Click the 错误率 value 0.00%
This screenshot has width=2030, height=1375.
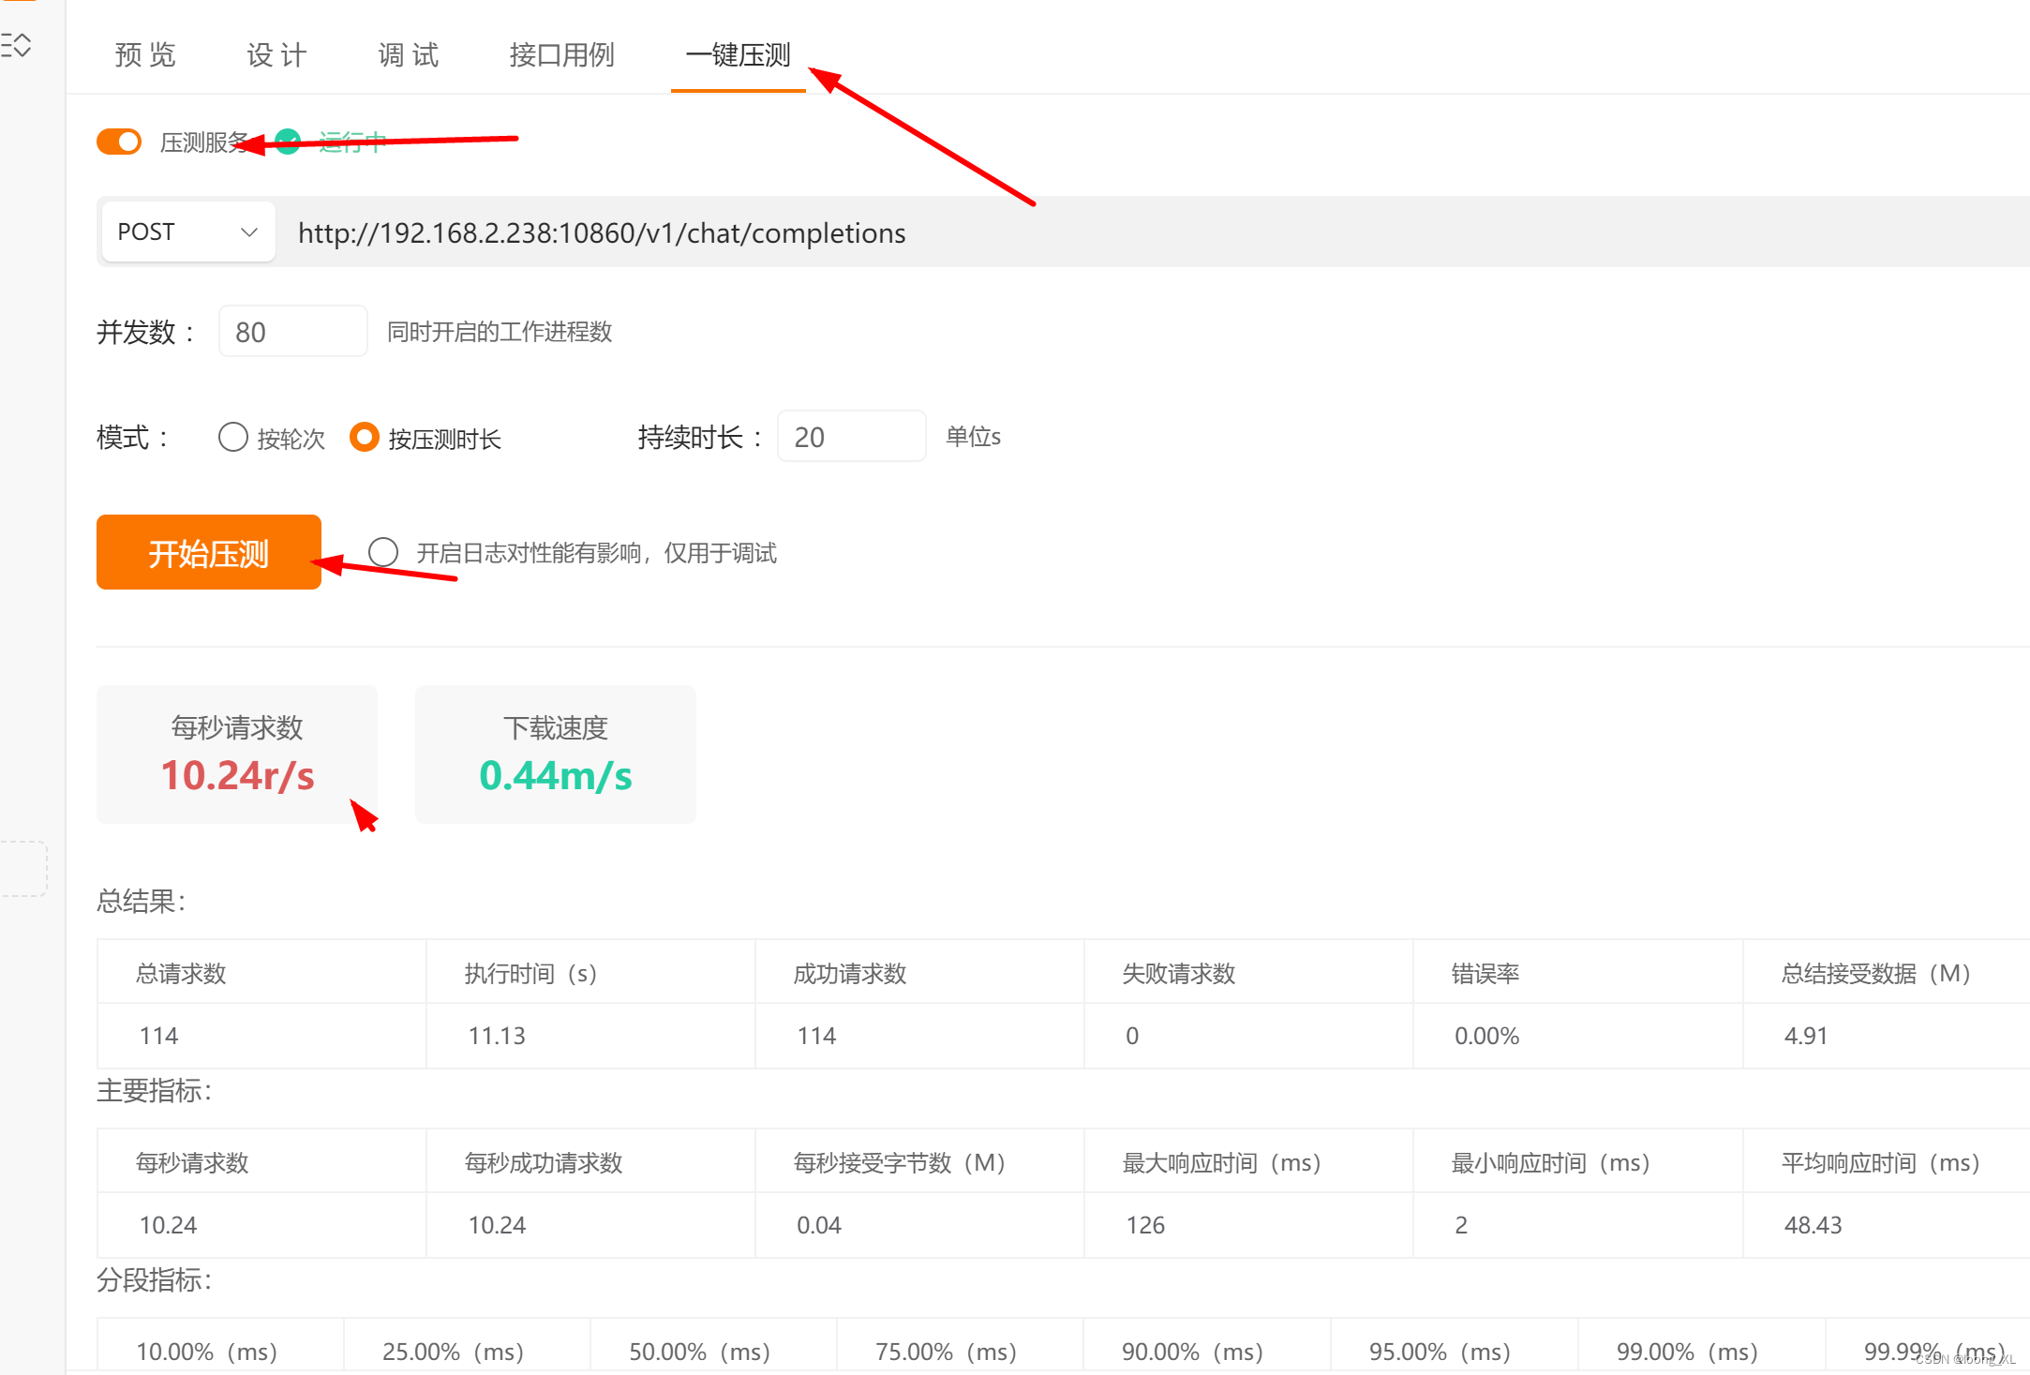point(1486,1036)
